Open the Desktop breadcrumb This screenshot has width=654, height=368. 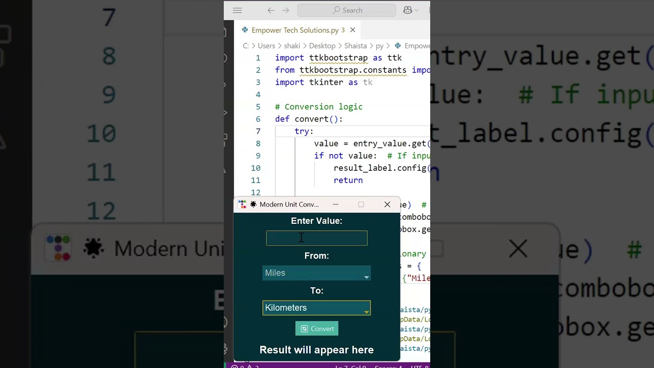click(x=322, y=46)
